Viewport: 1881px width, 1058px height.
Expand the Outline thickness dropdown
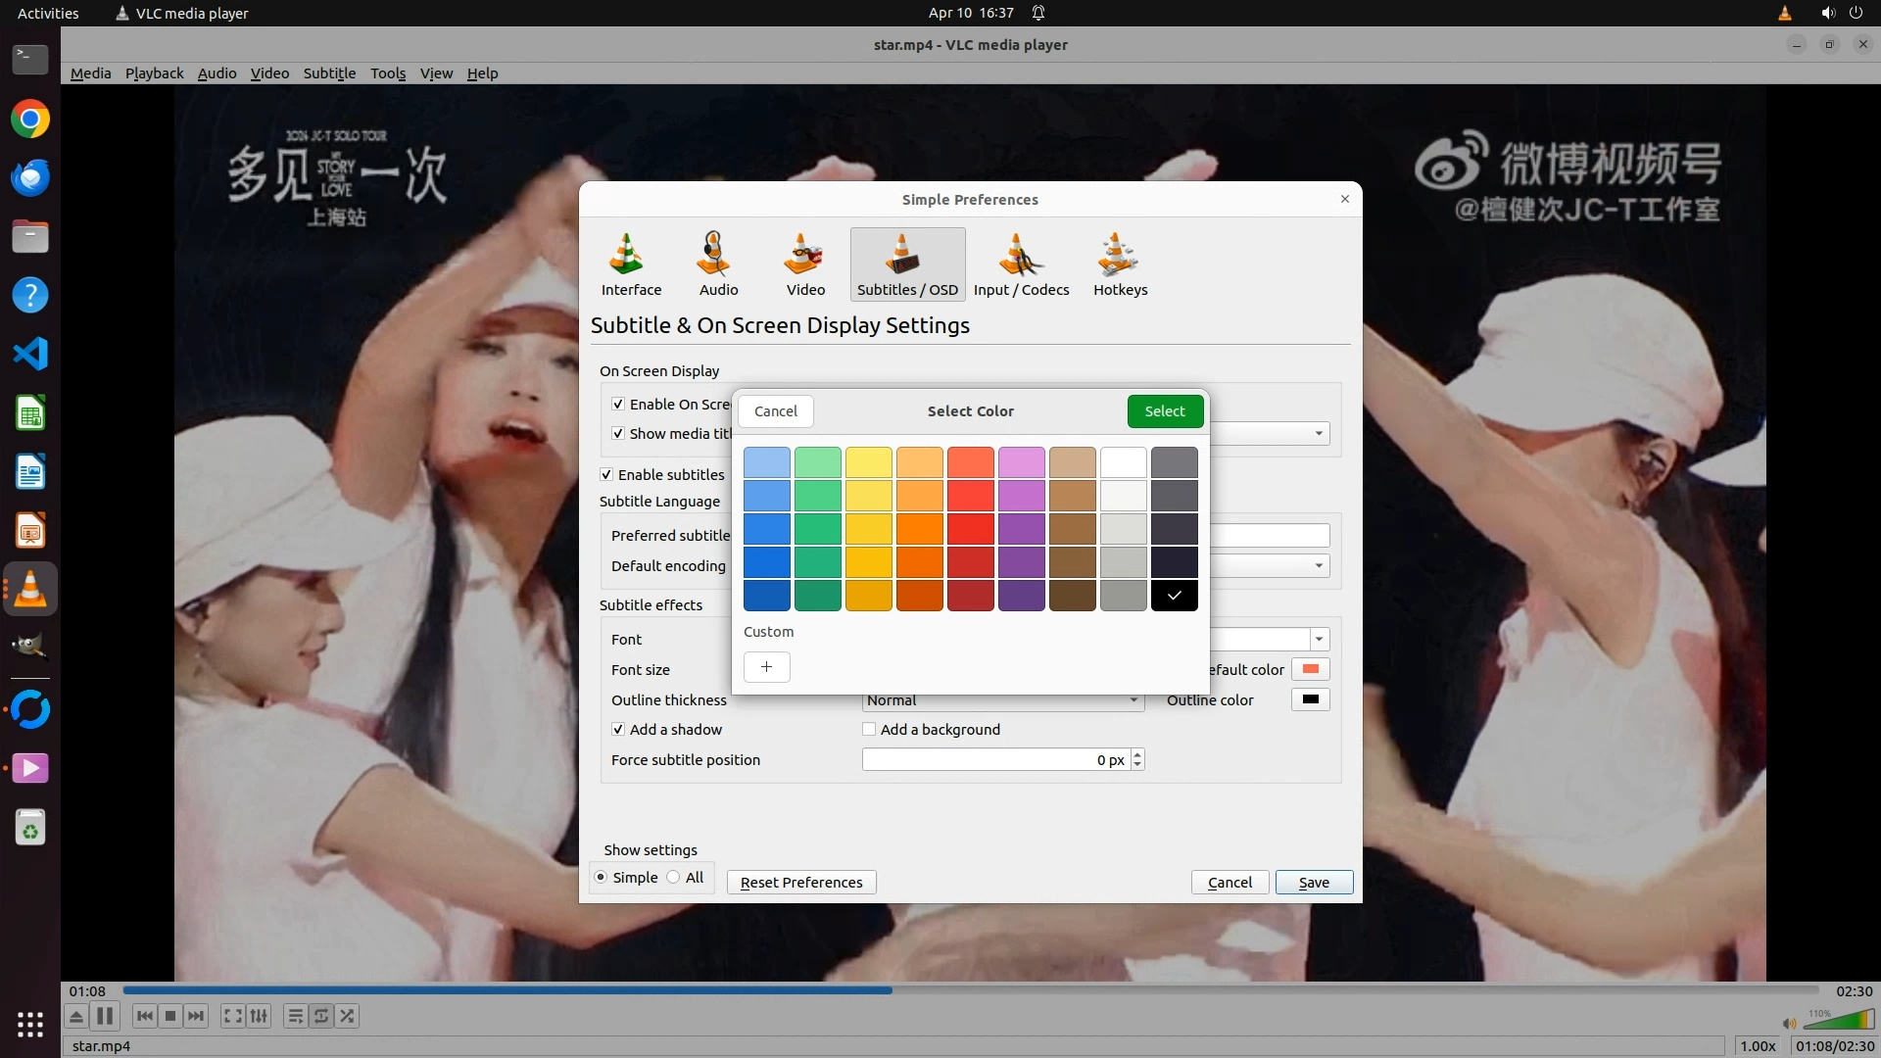click(x=1133, y=700)
